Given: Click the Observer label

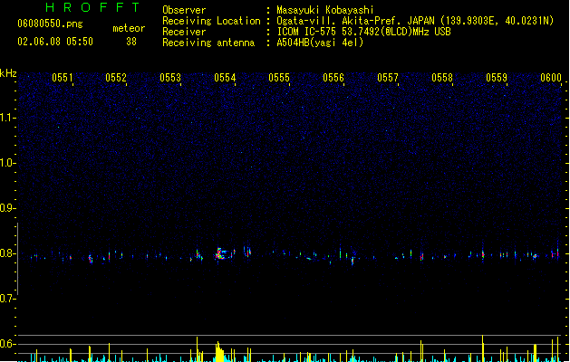Looking at the screenshot, I should [x=184, y=10].
